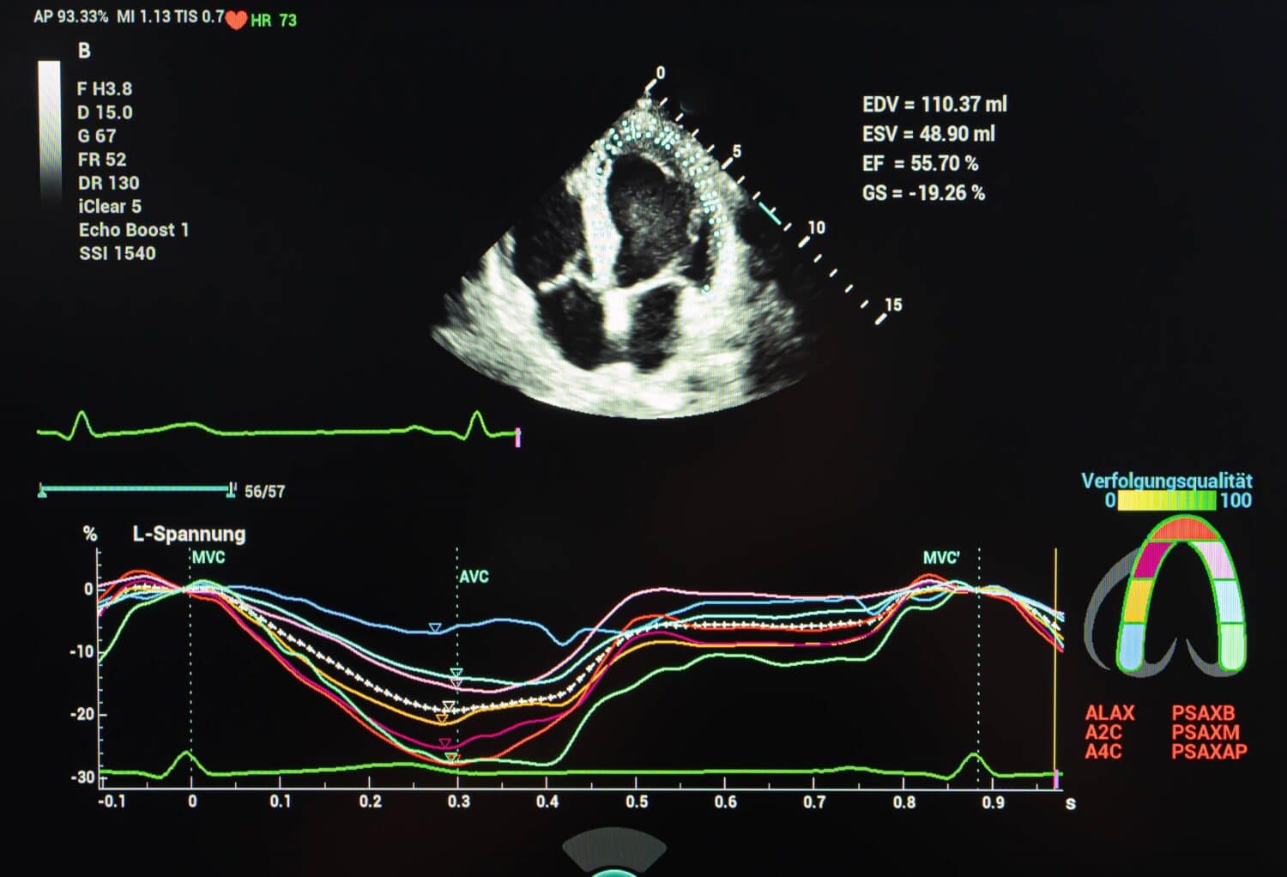Choose the PSAXM view
Screen dimensions: 1287x877
click(x=1205, y=733)
